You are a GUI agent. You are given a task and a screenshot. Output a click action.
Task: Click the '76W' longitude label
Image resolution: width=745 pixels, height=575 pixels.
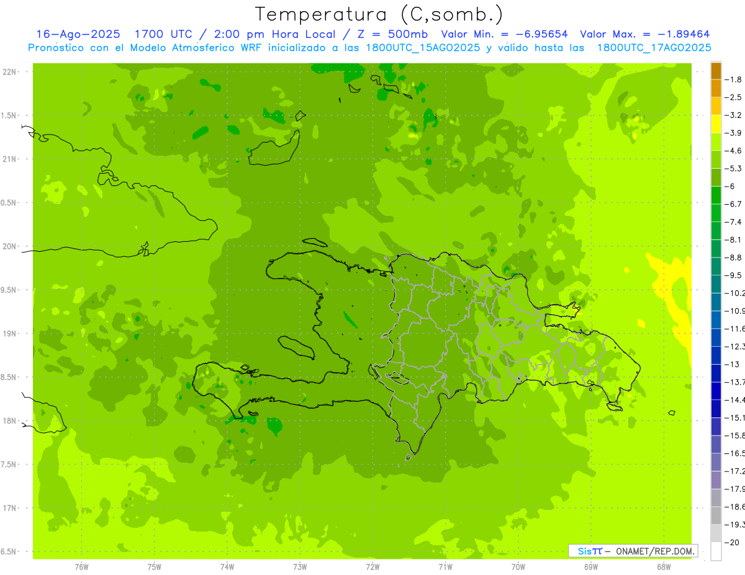pos(82,567)
